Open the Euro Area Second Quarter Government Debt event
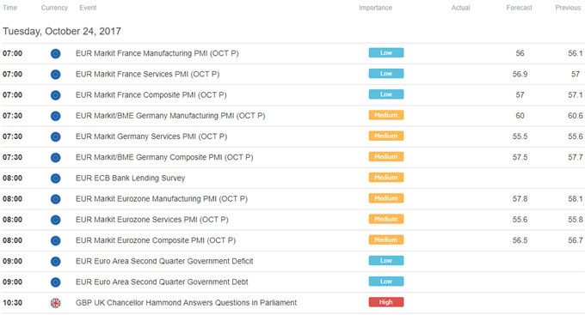 (162, 282)
